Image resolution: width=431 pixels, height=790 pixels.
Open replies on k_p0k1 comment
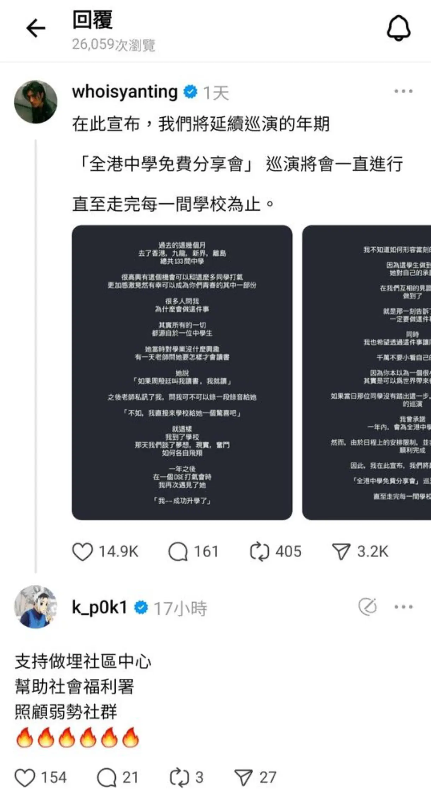pyautogui.click(x=106, y=778)
